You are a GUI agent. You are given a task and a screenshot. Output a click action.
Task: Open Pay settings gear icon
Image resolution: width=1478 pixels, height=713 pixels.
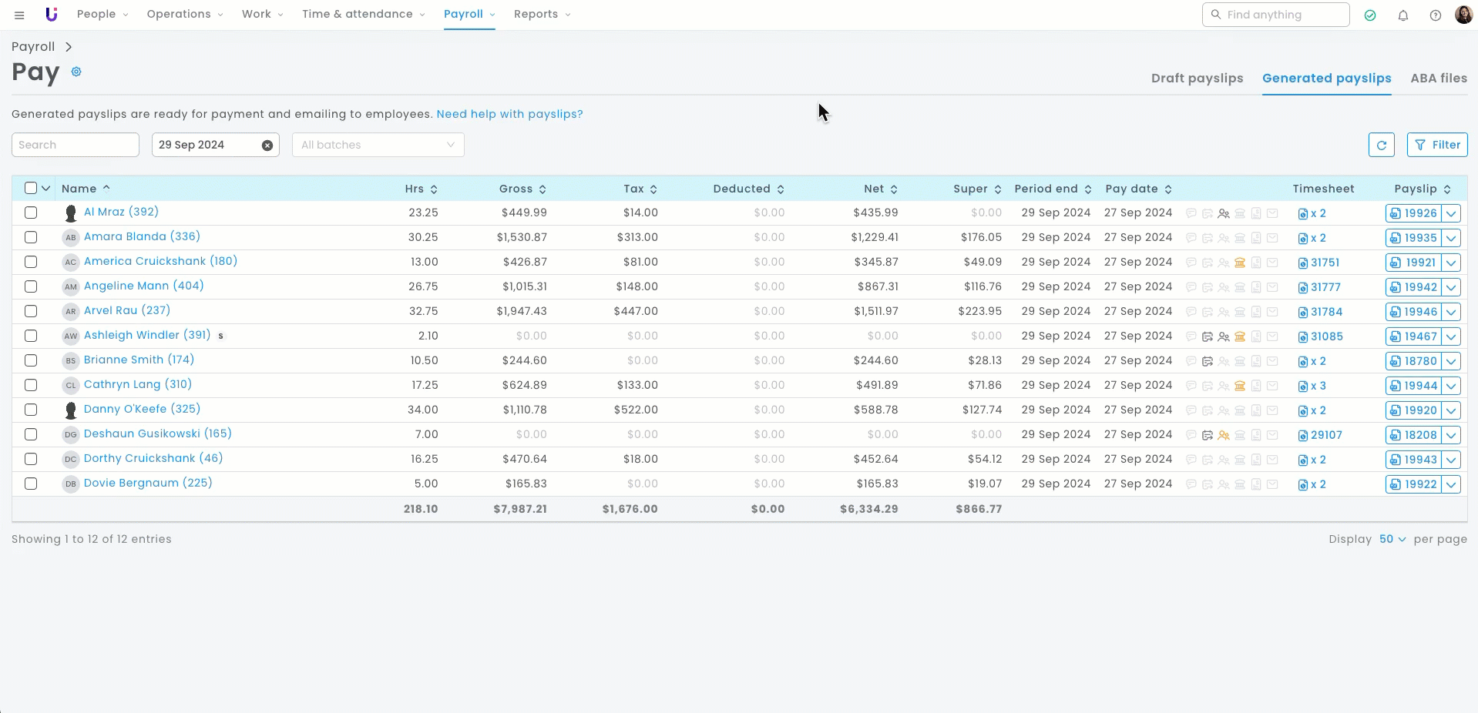click(x=76, y=72)
